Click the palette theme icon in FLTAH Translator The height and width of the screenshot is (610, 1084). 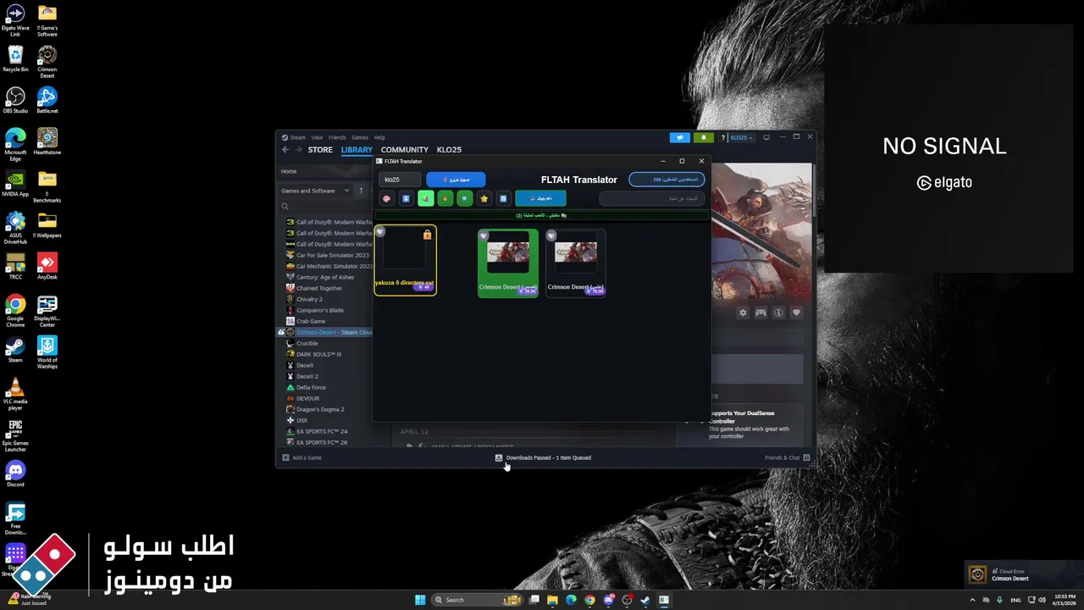[x=387, y=198]
